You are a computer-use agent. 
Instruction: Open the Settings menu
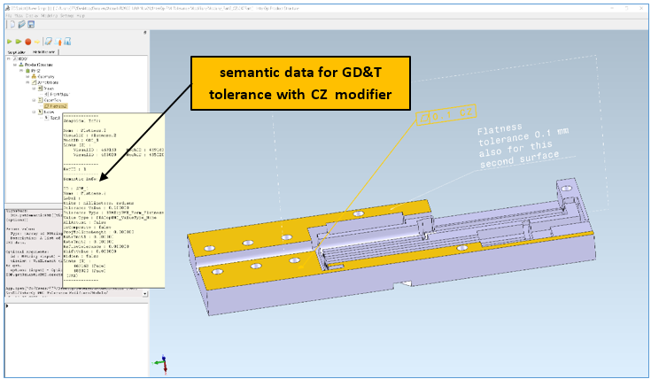(x=67, y=15)
